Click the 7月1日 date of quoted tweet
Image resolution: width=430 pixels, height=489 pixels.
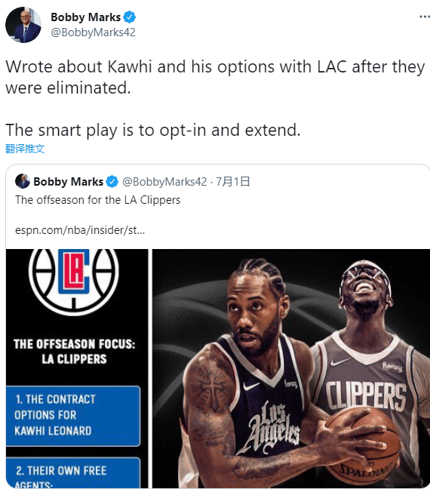(233, 182)
